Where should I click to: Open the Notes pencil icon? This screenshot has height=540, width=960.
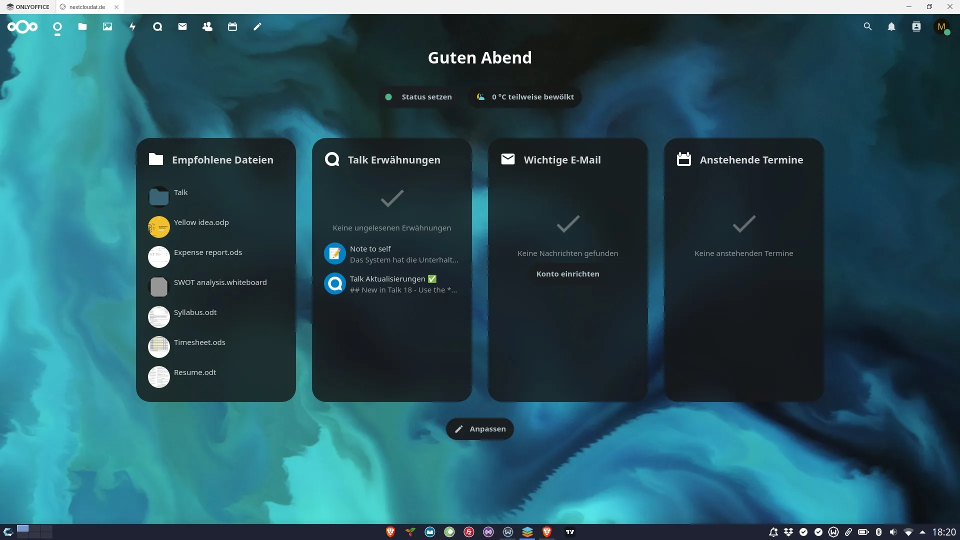coord(257,26)
